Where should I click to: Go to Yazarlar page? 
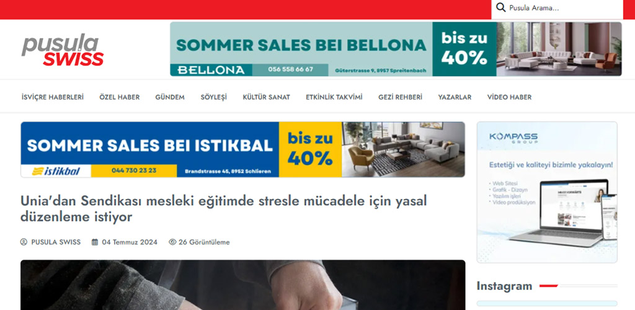[455, 97]
